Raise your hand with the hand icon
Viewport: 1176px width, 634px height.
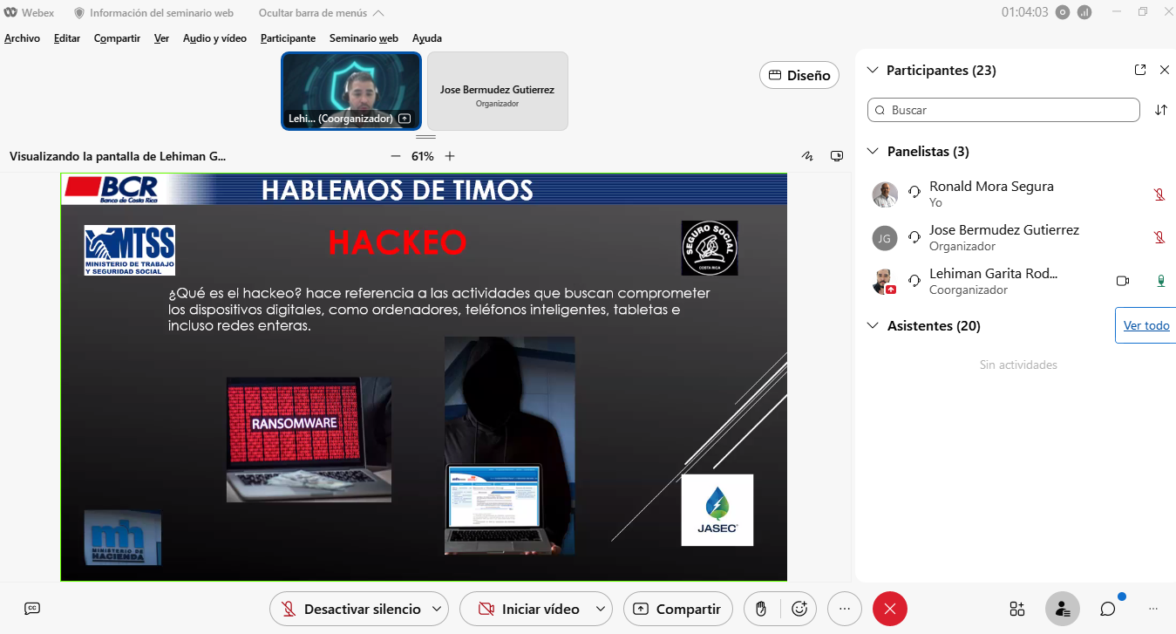coord(761,610)
